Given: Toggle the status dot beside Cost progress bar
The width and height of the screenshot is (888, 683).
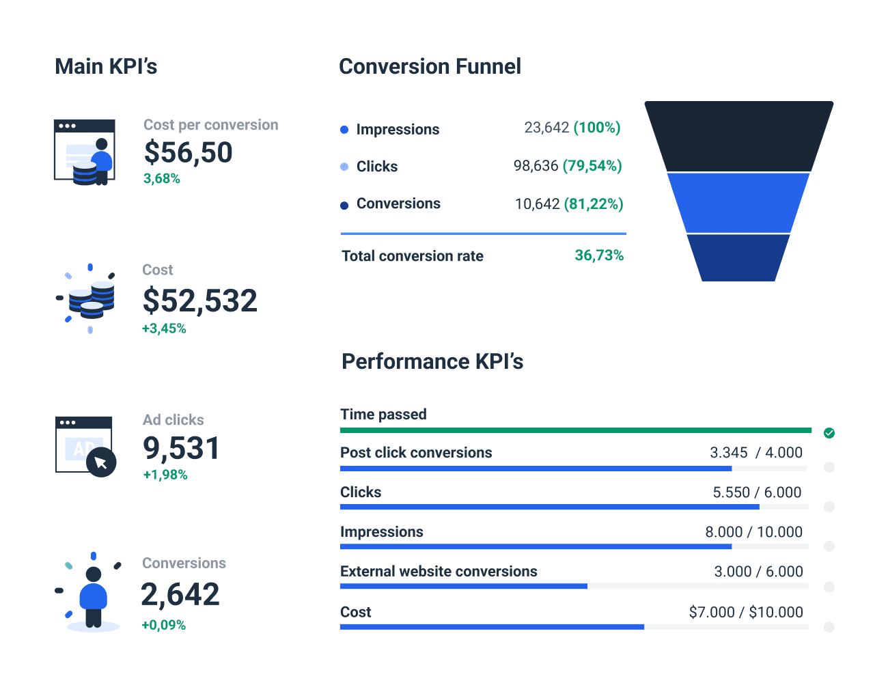Looking at the screenshot, I should [x=829, y=626].
